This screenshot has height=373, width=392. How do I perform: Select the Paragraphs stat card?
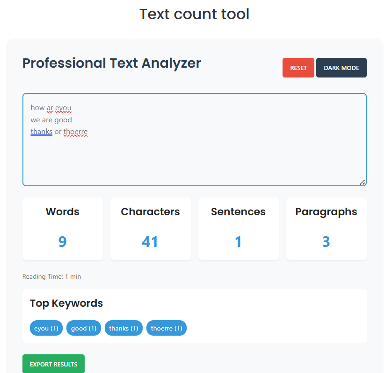click(x=326, y=229)
